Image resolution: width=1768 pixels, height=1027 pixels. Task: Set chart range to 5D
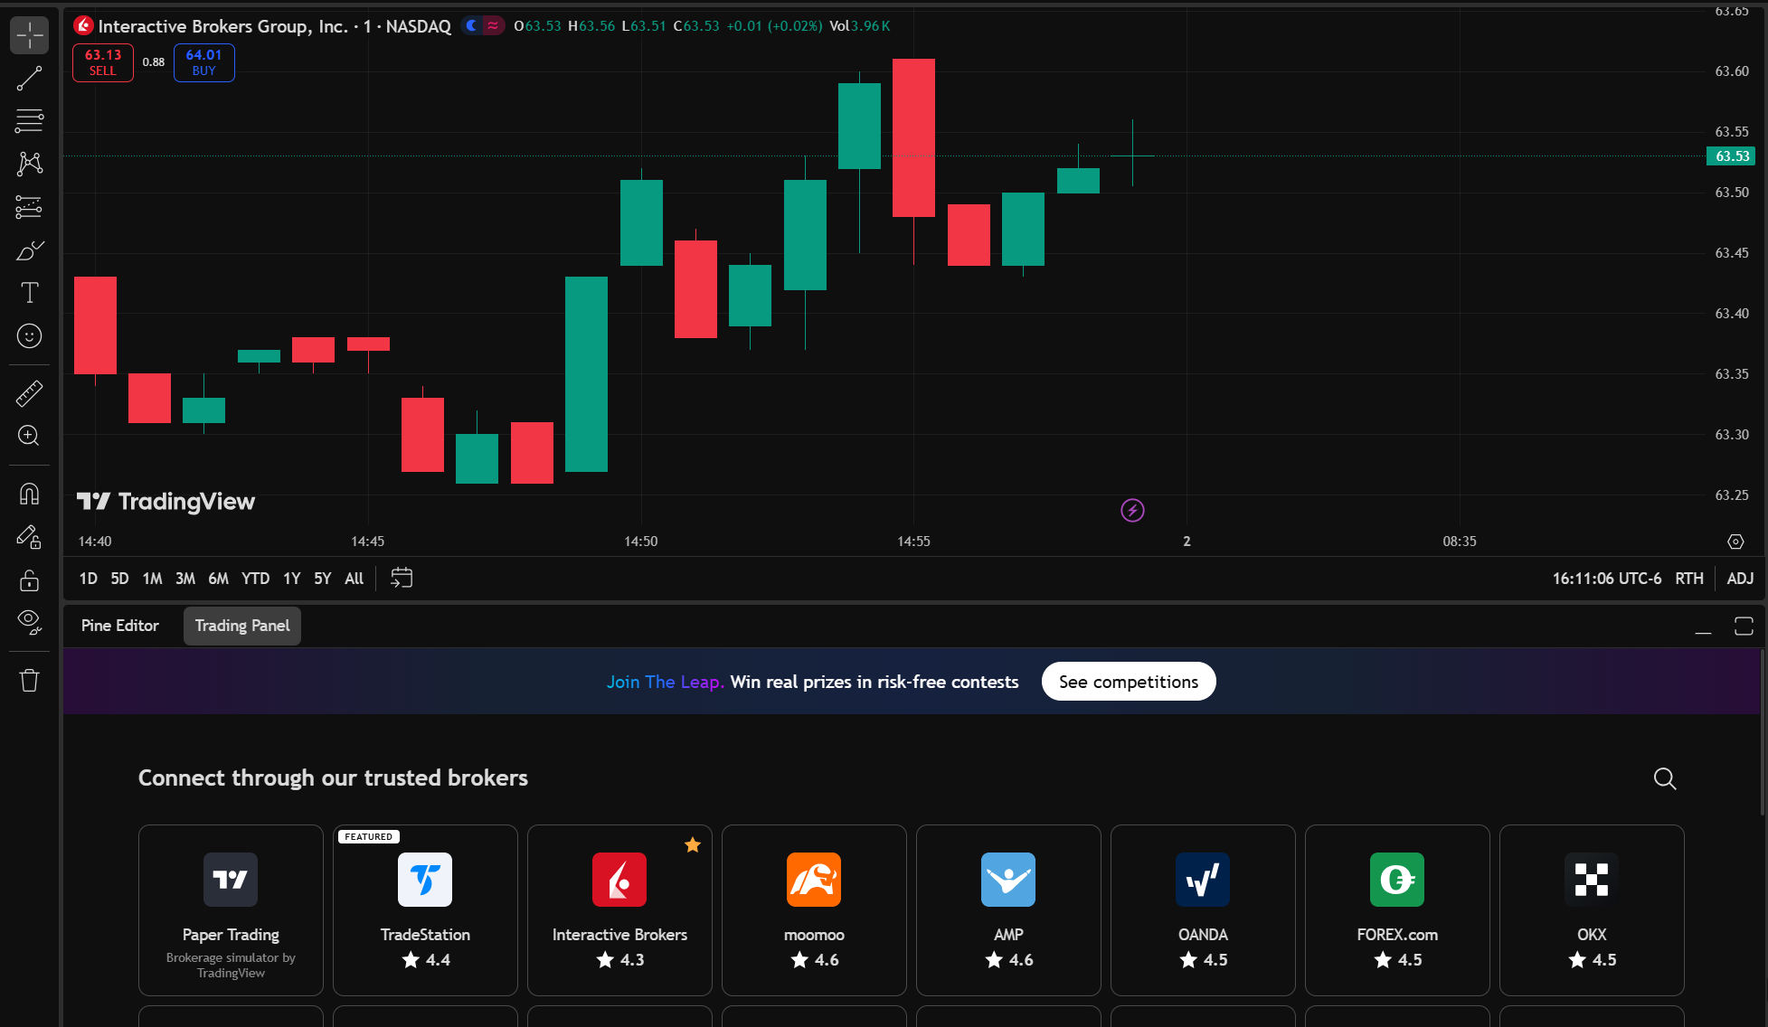coord(119,579)
